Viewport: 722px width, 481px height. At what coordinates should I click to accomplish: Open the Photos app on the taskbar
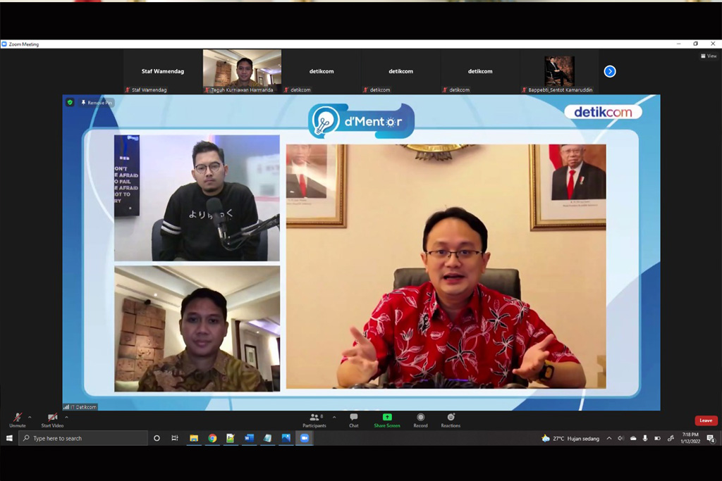tap(286, 438)
